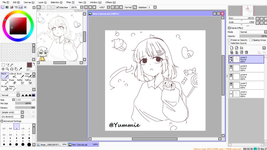Choose the Legacy Pen tool
Screen dimensions: 267x150
tap(13, 88)
